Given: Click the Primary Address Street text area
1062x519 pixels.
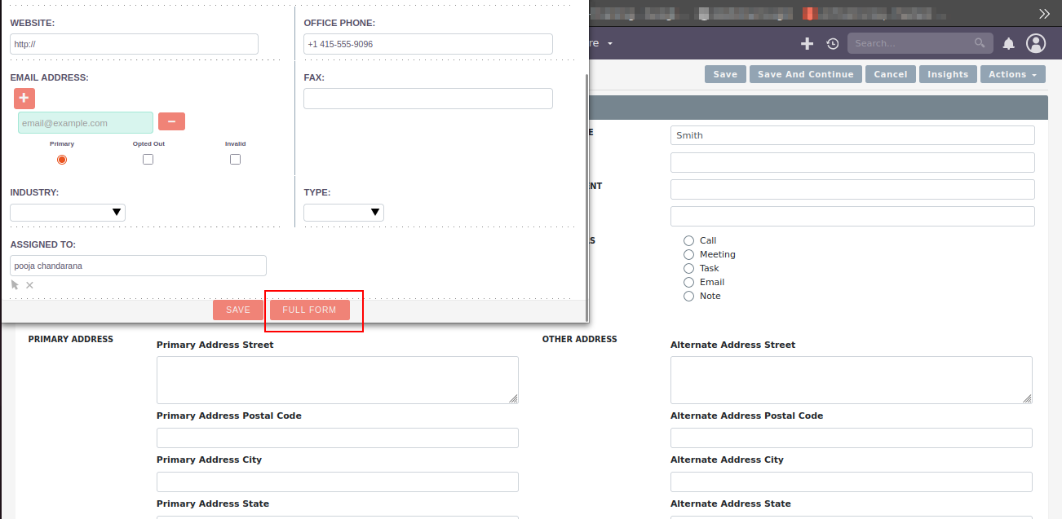Looking at the screenshot, I should 338,380.
